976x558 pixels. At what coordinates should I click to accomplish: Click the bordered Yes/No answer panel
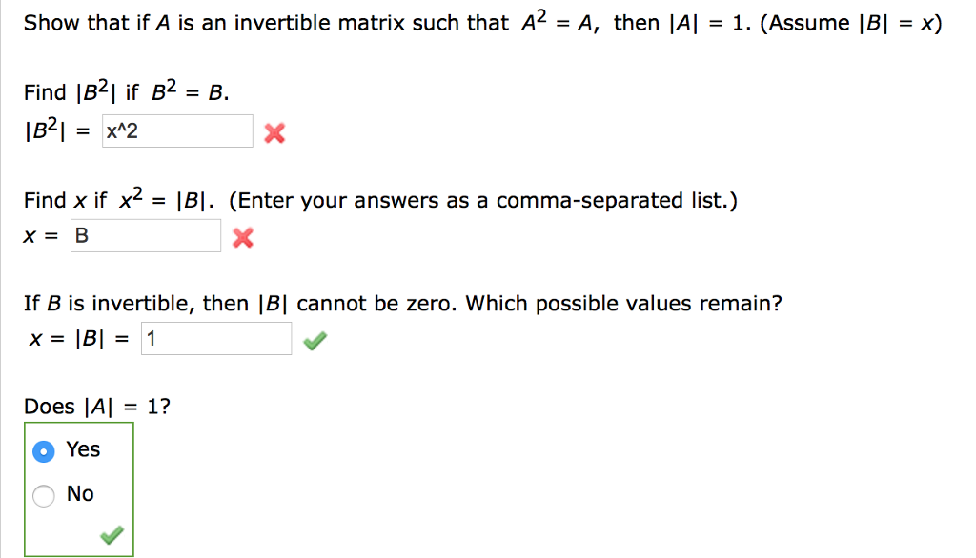[x=78, y=489]
